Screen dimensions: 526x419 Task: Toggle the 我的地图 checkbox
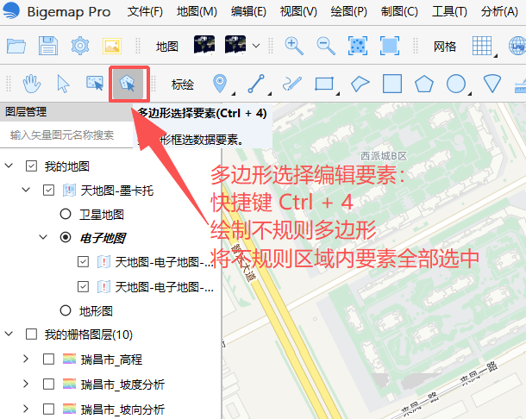pos(31,166)
